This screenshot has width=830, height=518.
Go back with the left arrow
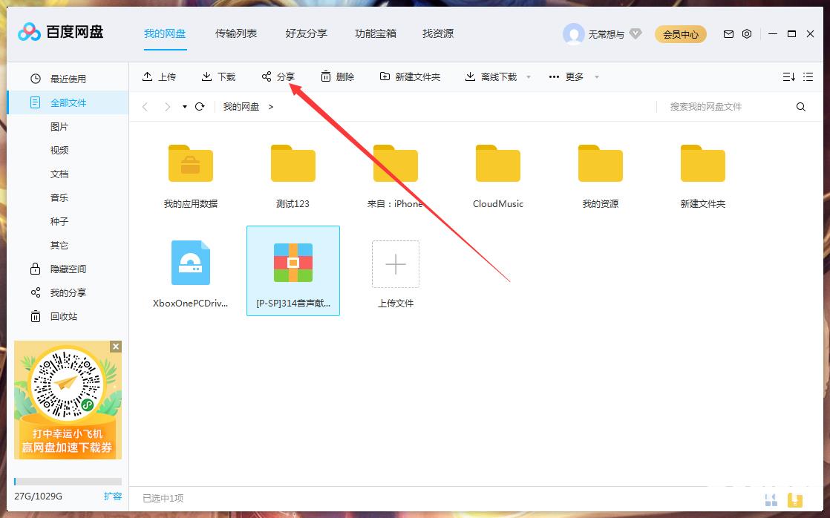click(145, 107)
